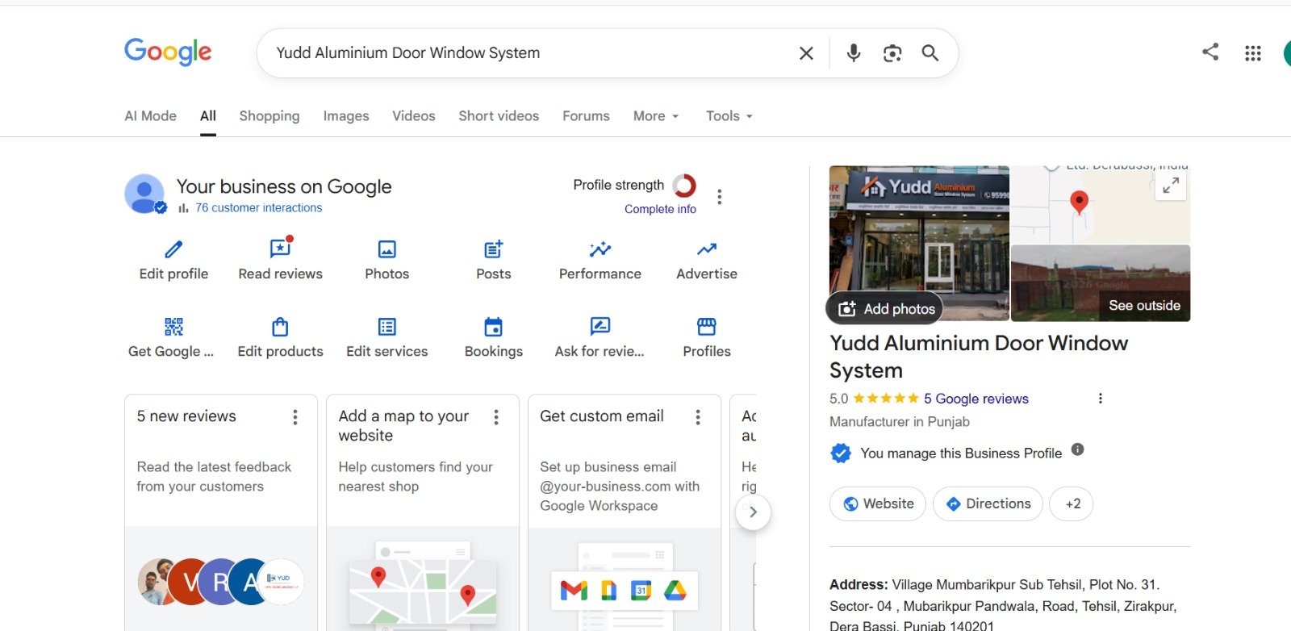Open 76 customer interactions link
This screenshot has height=631, width=1291.
[258, 208]
